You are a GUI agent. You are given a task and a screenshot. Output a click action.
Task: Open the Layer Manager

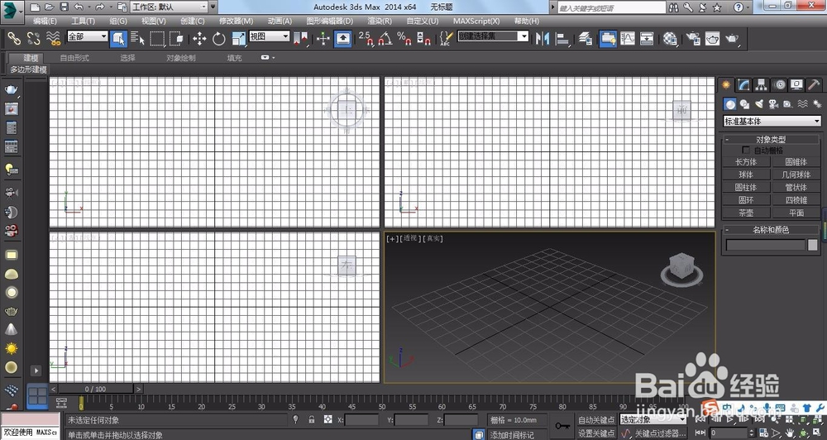pos(586,39)
